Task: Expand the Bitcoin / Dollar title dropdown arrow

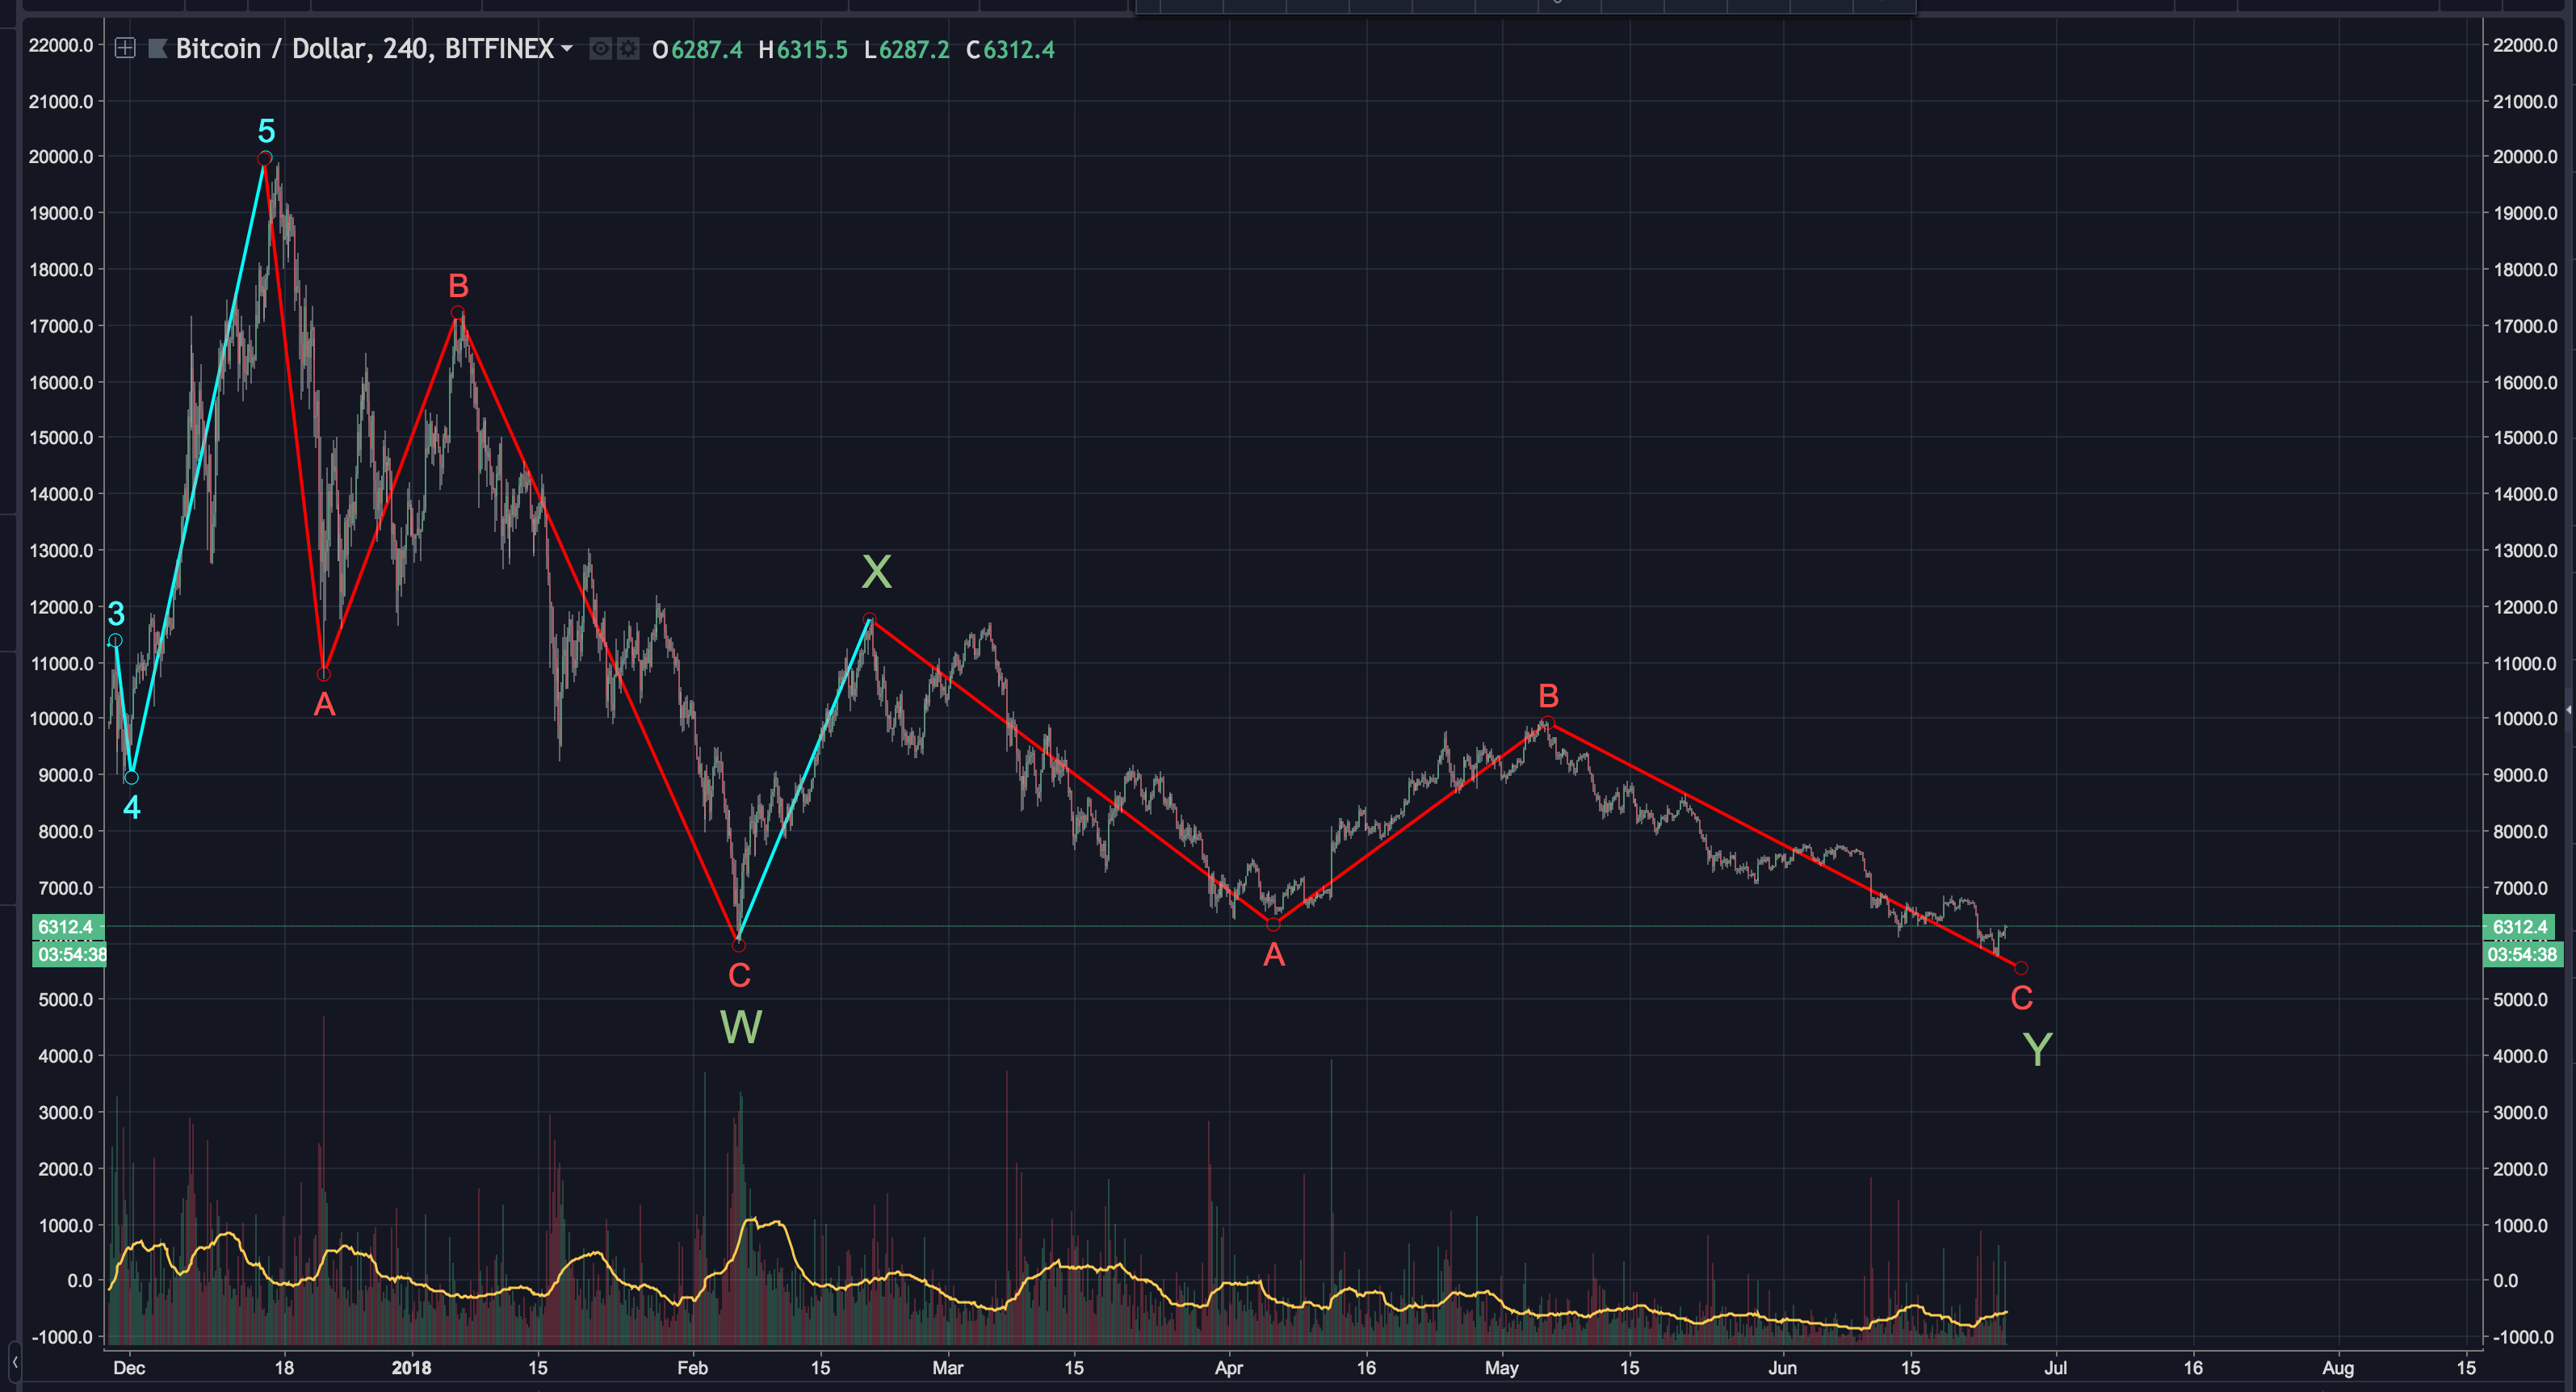Action: tap(567, 48)
